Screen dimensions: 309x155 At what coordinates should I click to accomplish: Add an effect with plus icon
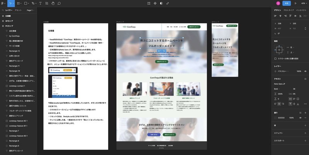click(306, 133)
